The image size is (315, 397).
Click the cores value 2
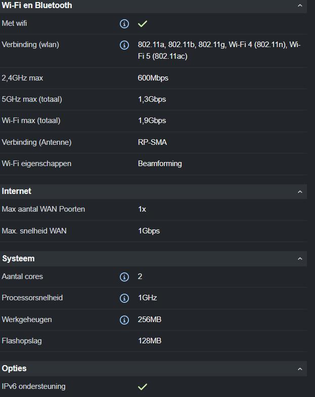click(x=140, y=276)
